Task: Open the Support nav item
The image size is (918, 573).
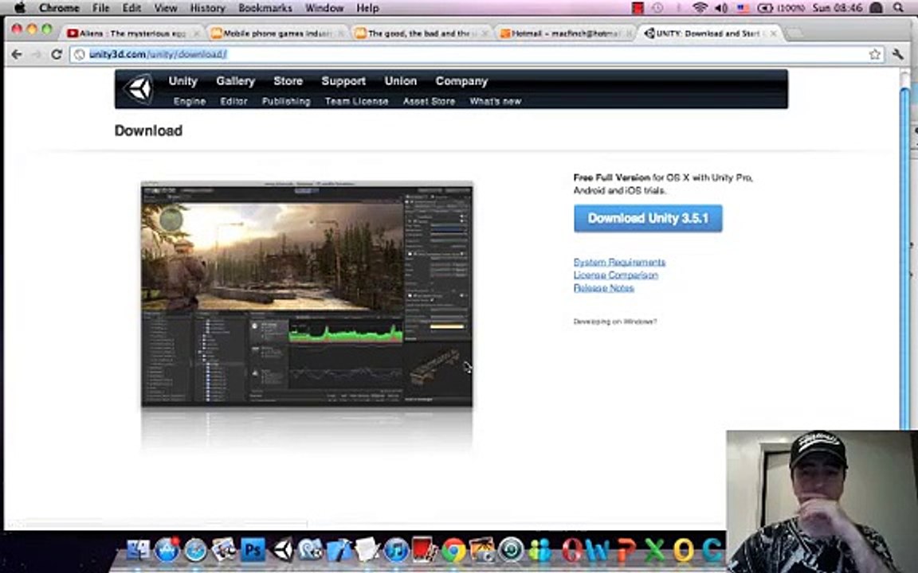Action: click(343, 81)
